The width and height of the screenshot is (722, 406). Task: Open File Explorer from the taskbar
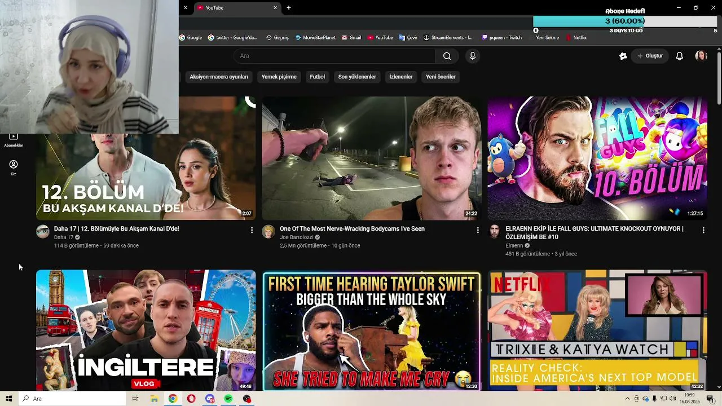pyautogui.click(x=154, y=399)
